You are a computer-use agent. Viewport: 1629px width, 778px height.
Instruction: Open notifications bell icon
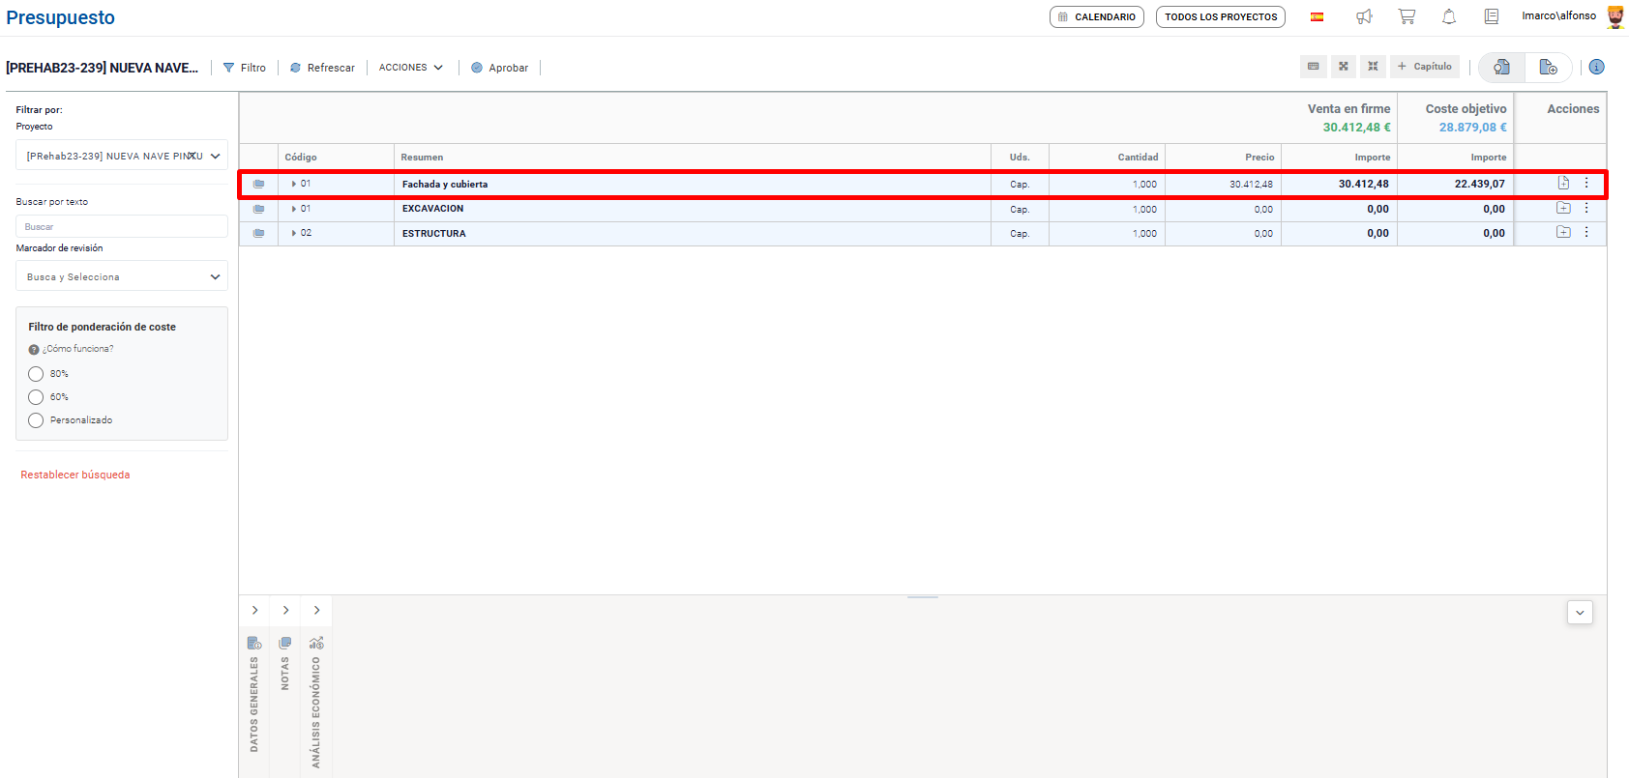pos(1449,16)
